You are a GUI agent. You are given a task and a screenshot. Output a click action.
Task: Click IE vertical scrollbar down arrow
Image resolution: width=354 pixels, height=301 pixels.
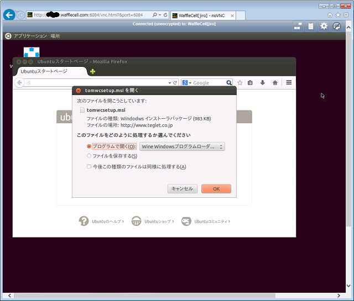348,286
